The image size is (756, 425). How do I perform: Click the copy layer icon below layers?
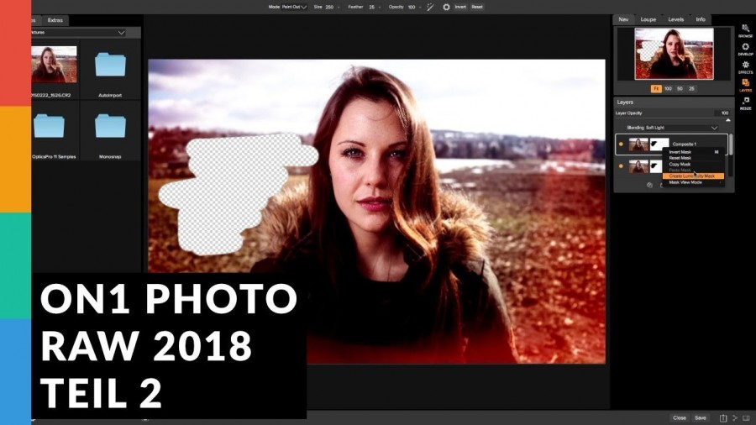coord(649,185)
